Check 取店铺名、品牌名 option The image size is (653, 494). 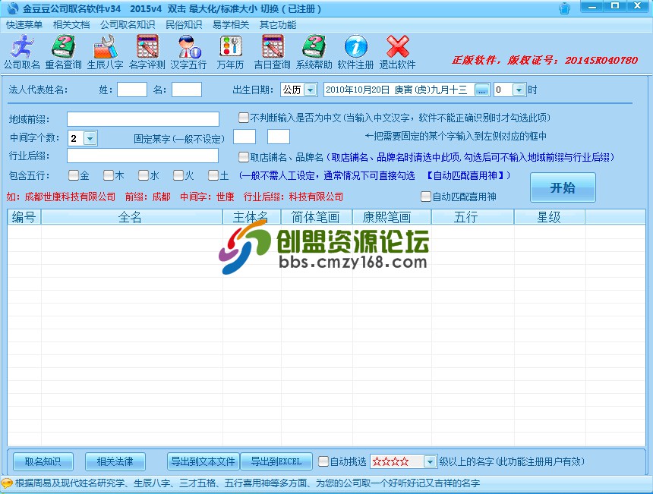(244, 157)
